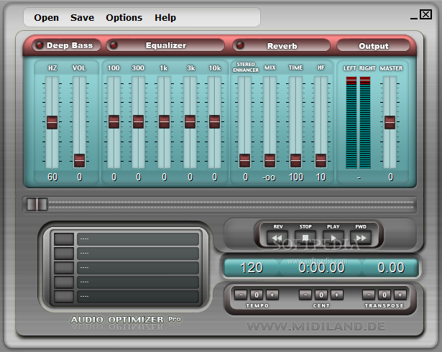The width and height of the screenshot is (442, 352).
Task: Click the 0:00.00 time display
Action: click(321, 268)
